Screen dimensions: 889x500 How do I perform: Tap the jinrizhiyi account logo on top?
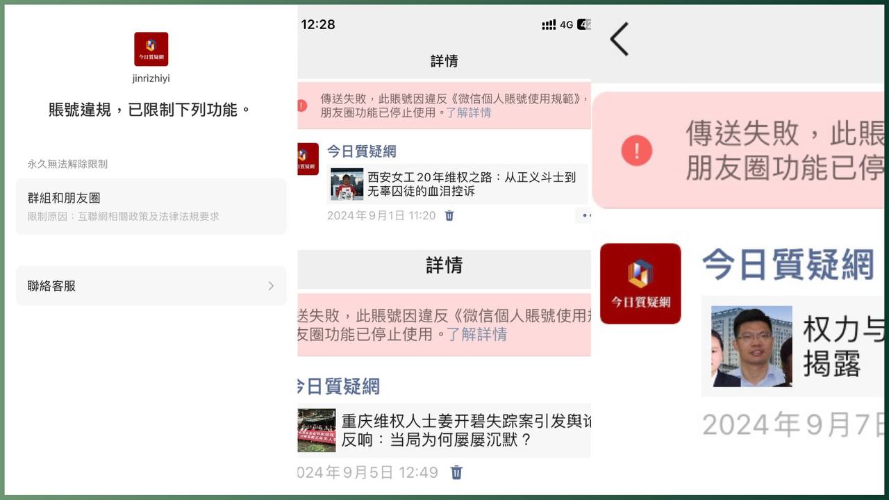151,49
